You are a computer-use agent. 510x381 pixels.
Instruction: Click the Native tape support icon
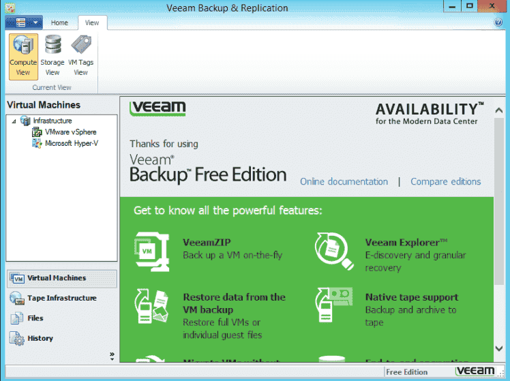333,305
